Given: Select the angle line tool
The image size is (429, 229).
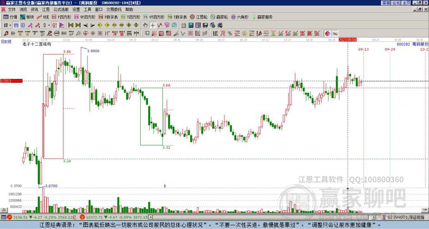Looking at the screenshot, I should 176,33.
